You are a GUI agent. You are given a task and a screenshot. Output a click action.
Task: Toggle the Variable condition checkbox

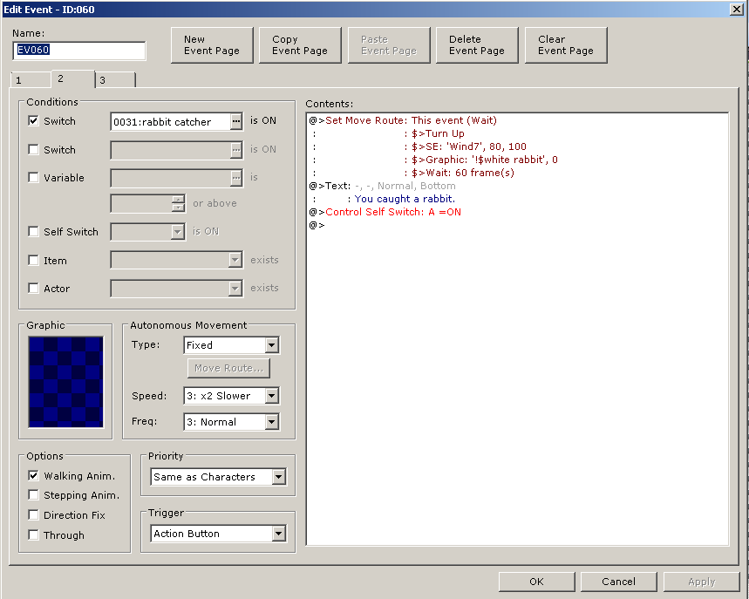click(34, 178)
